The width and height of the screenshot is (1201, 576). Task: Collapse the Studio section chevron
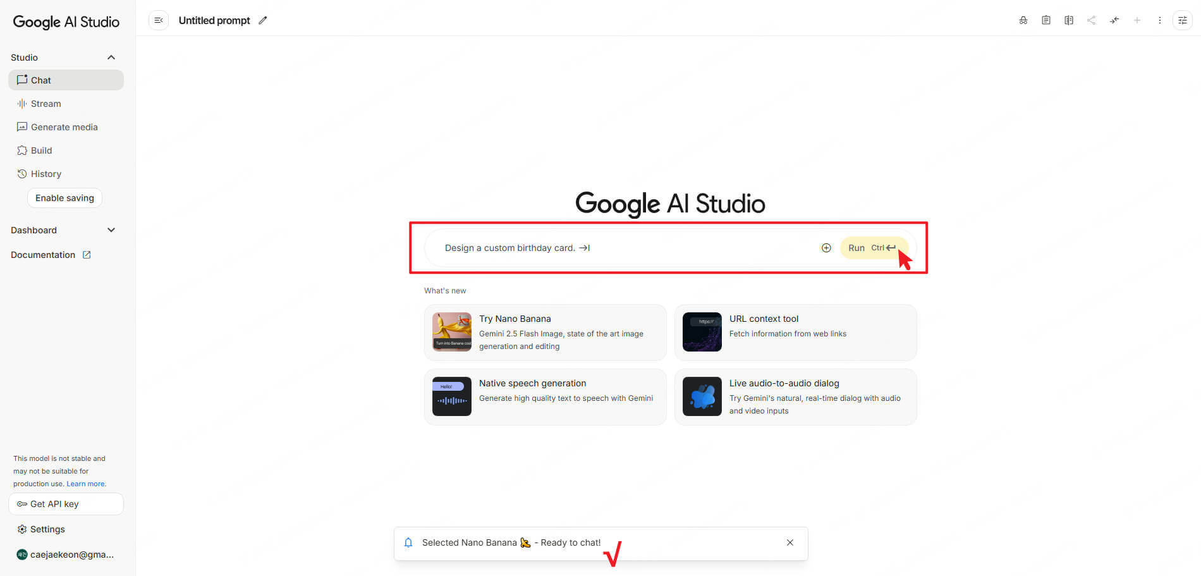pyautogui.click(x=111, y=58)
